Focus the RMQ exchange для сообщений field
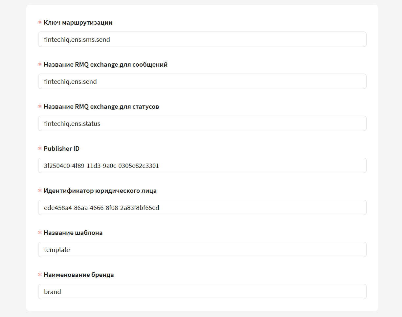The width and height of the screenshot is (402, 317). (x=202, y=81)
